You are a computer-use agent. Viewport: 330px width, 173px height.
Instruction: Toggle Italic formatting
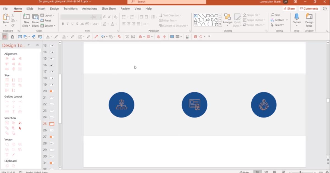pyautogui.click(x=68, y=24)
